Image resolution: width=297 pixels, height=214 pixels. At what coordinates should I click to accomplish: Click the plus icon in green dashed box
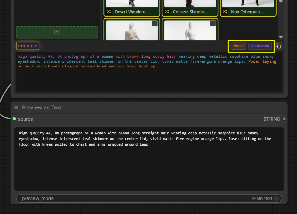click(x=57, y=32)
